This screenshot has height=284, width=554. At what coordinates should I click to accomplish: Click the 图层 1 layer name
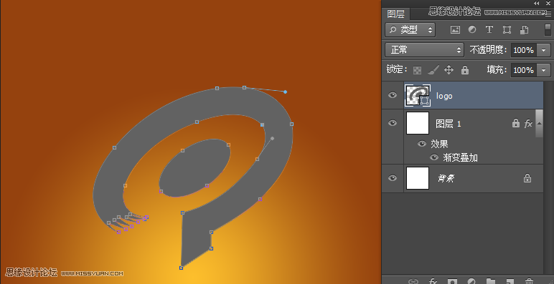point(448,123)
